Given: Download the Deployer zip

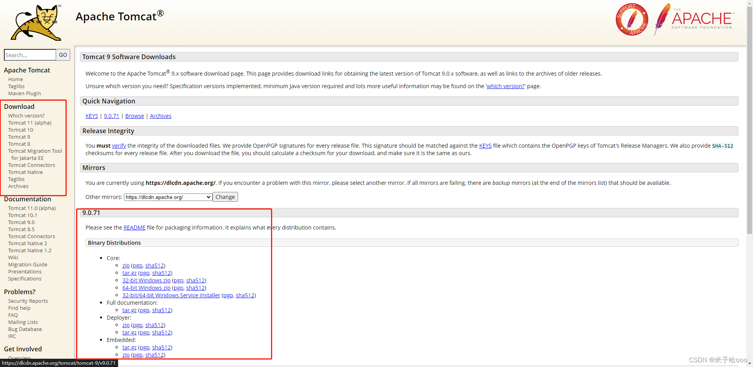Looking at the screenshot, I should pos(126,325).
